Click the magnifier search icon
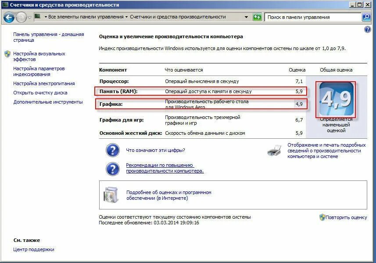 [366, 17]
